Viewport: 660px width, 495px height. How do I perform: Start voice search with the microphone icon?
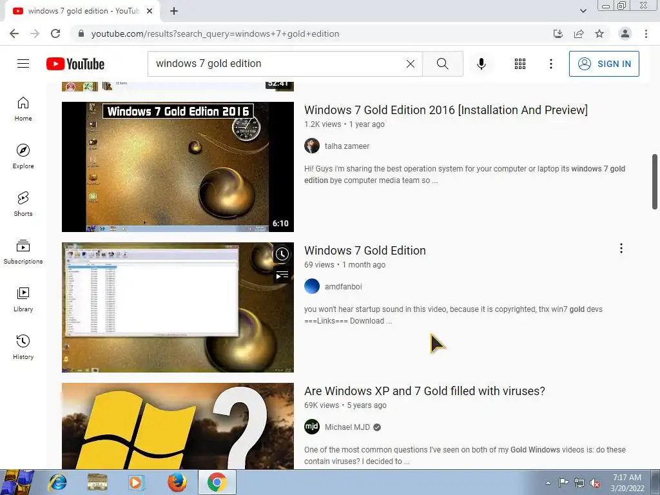click(x=481, y=64)
